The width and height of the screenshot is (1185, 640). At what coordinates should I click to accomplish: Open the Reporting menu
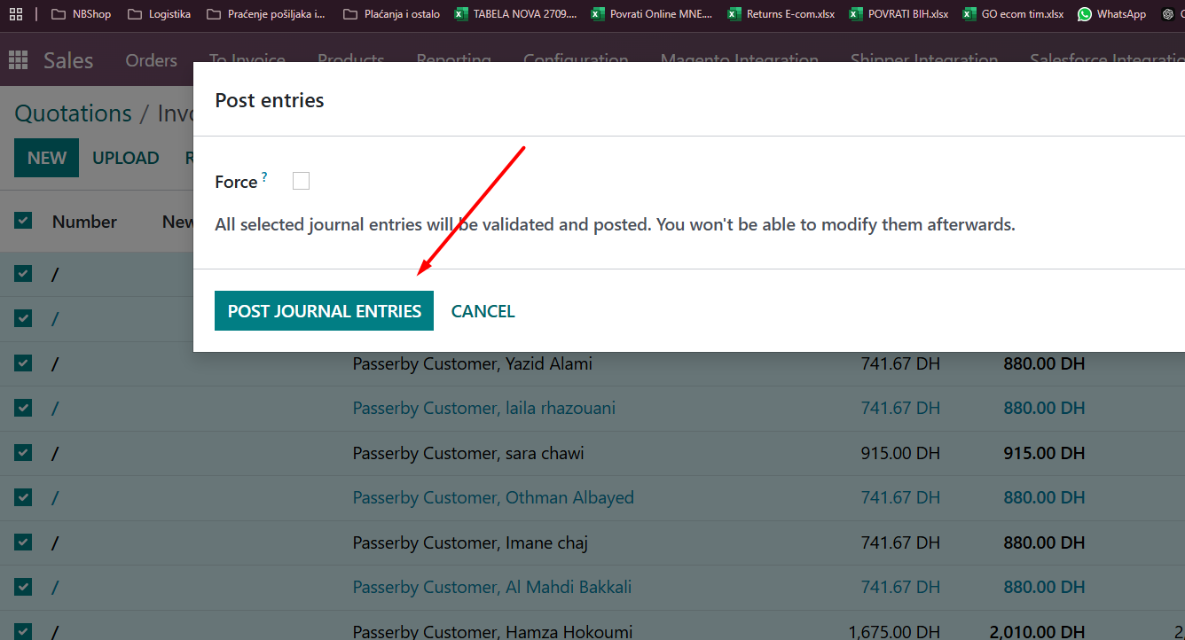(x=453, y=60)
